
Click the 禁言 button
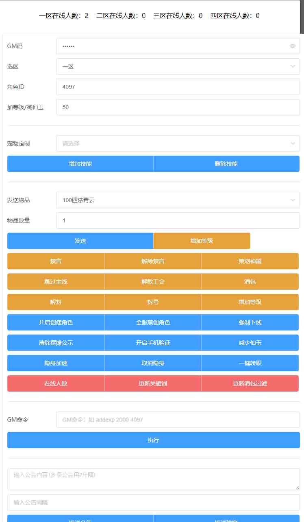[56, 261]
